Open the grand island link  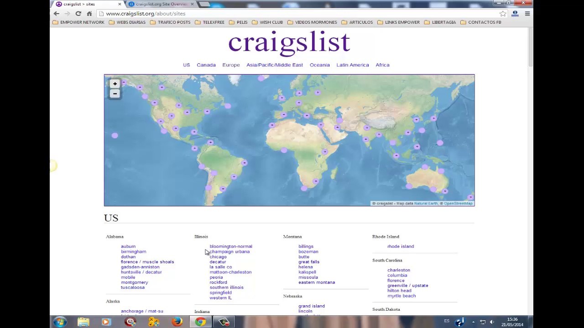[312, 306]
